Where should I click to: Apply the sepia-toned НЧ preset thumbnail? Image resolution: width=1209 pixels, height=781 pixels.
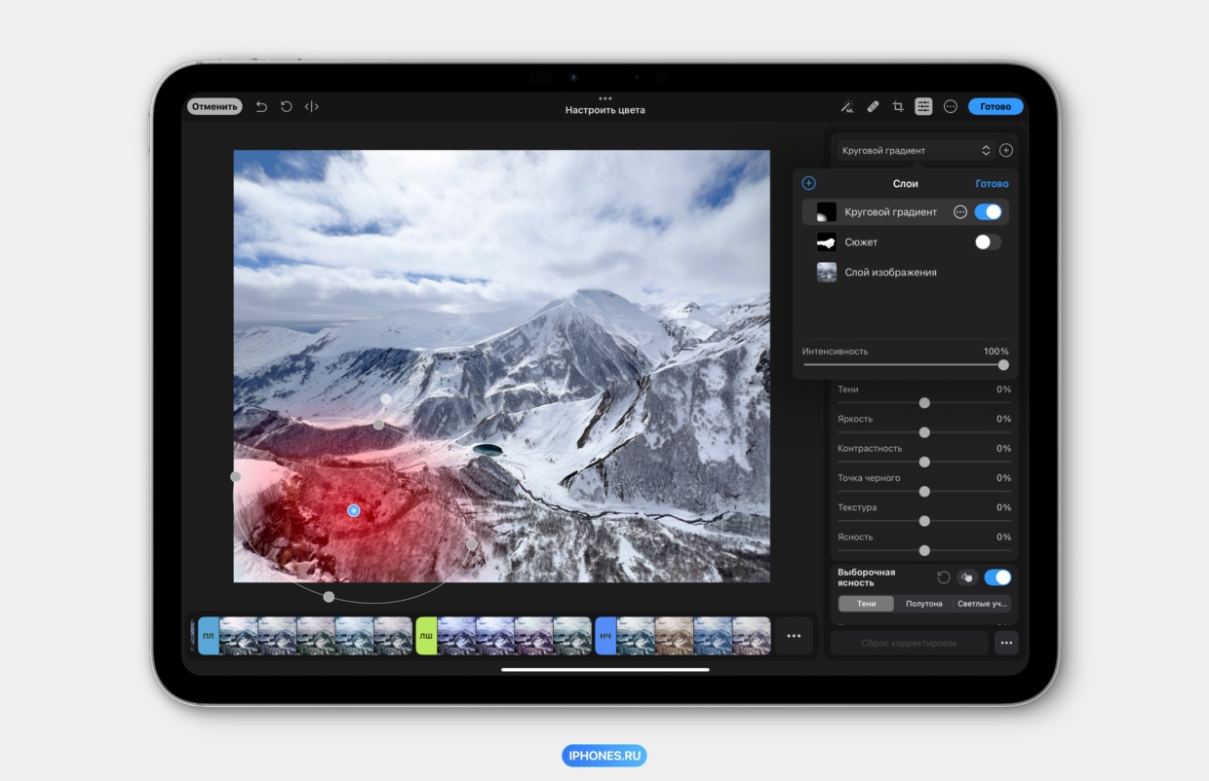675,636
